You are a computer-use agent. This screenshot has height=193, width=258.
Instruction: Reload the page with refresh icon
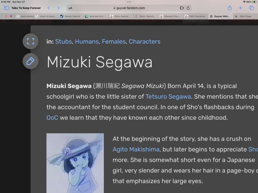tap(188, 8)
